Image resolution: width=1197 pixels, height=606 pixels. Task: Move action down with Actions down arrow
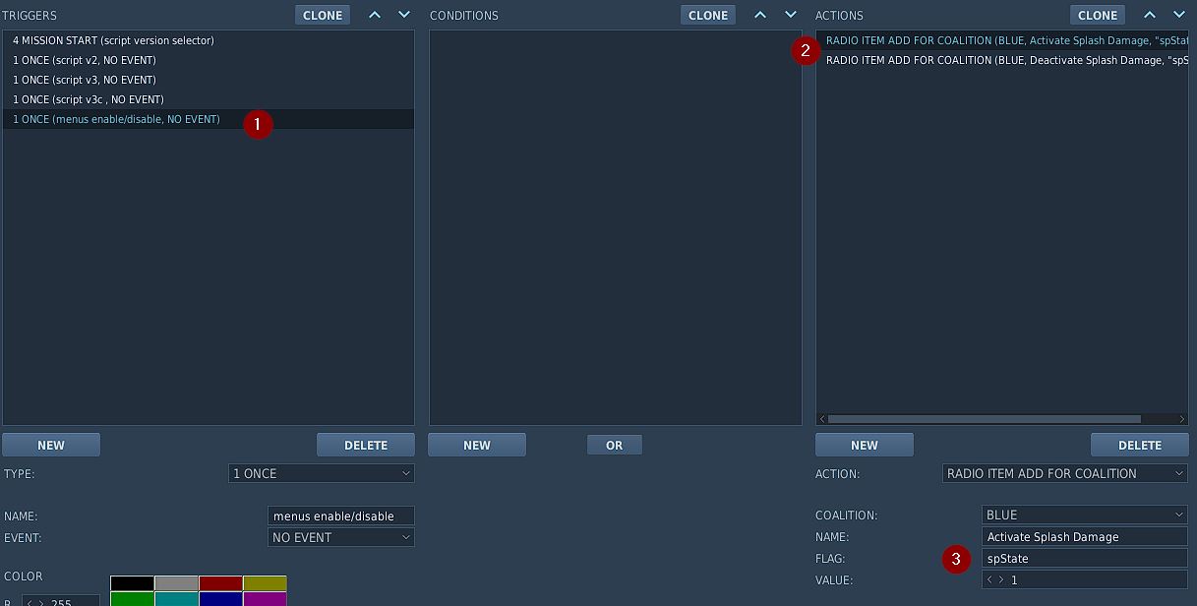1179,15
